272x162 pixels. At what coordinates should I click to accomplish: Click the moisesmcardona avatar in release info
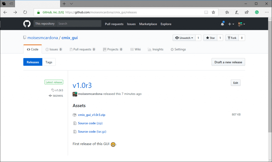75,94
